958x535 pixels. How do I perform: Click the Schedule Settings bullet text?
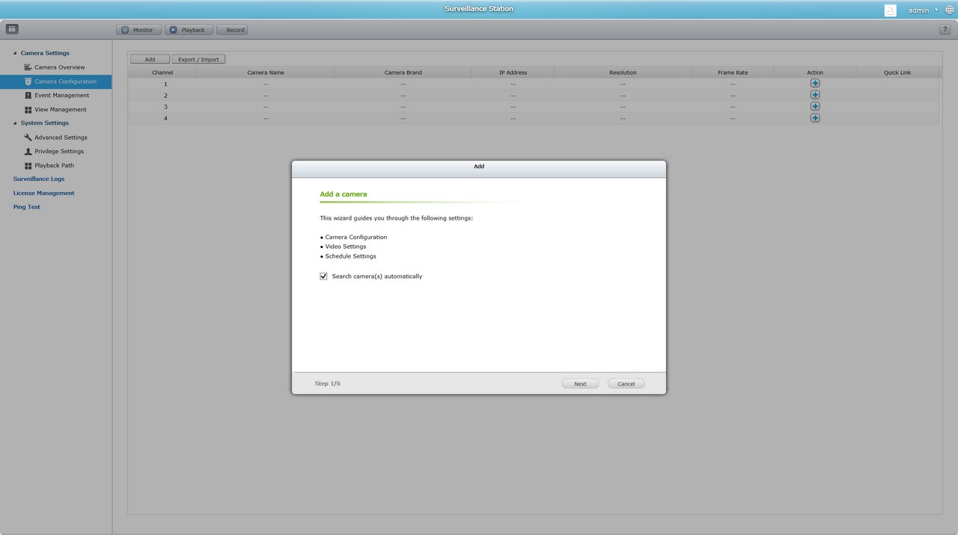coord(350,256)
